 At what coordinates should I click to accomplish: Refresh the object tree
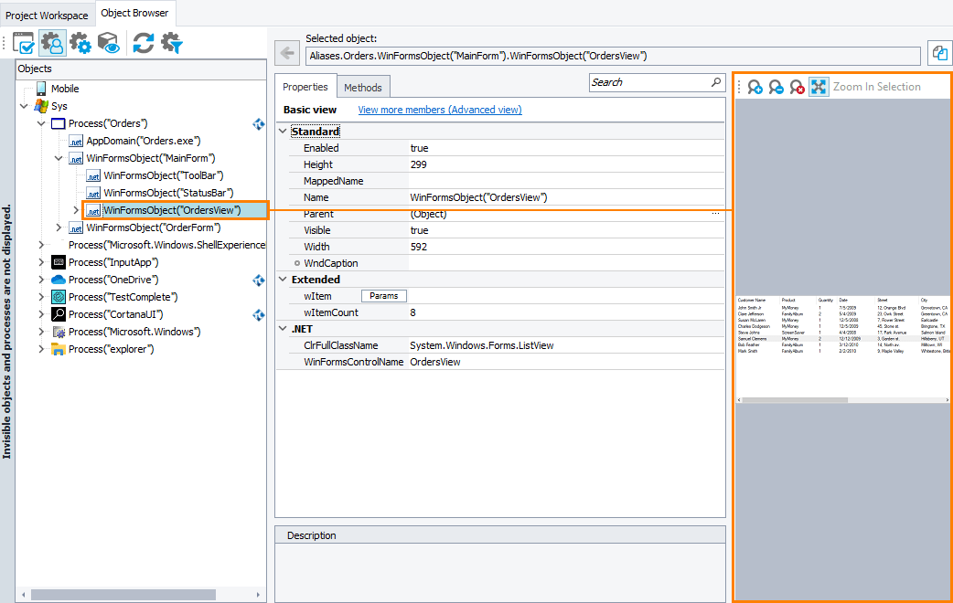tap(143, 43)
